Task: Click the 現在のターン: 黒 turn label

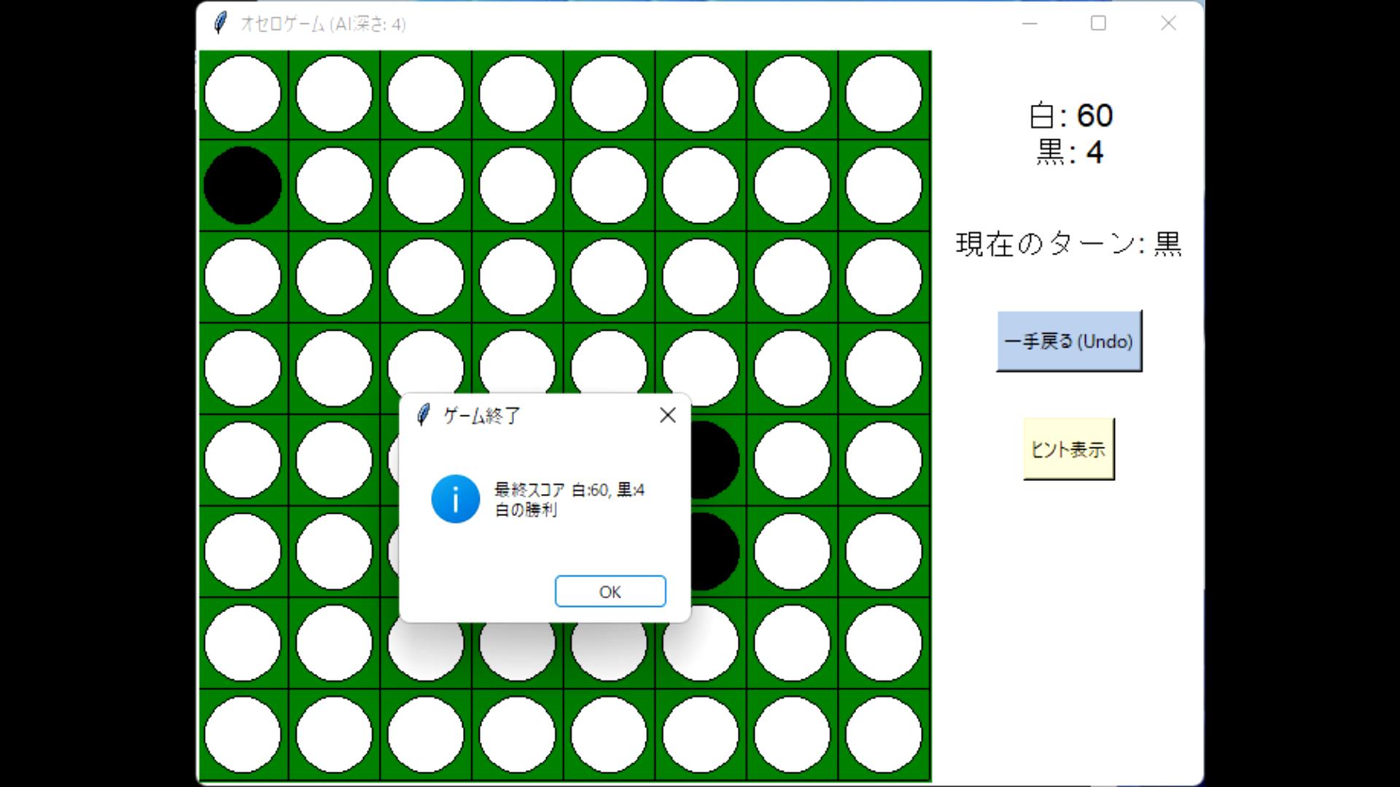Action: [1068, 244]
